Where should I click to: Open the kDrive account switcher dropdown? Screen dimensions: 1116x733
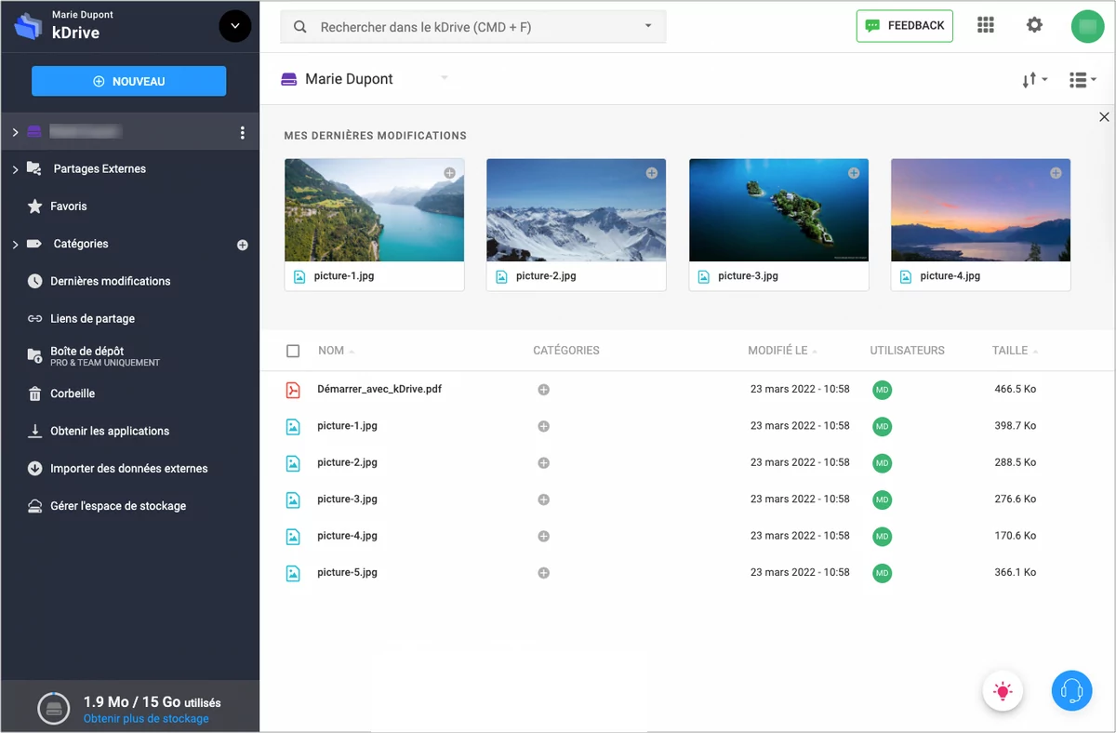(234, 26)
